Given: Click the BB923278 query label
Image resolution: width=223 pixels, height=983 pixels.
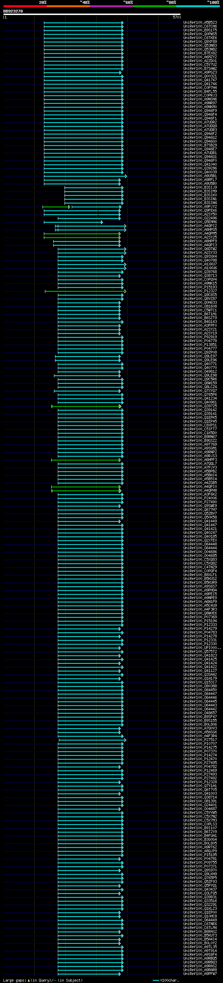Looking at the screenshot, I should [x=13, y=12].
